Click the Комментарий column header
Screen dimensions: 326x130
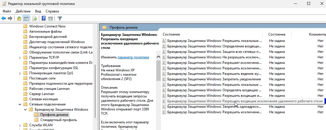coord(317,34)
